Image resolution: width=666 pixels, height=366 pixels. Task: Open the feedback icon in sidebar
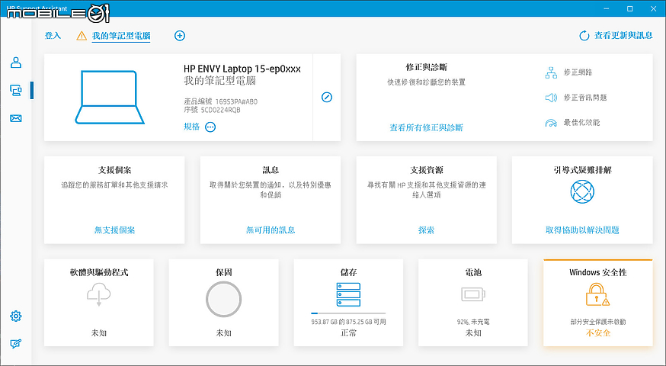pyautogui.click(x=16, y=343)
